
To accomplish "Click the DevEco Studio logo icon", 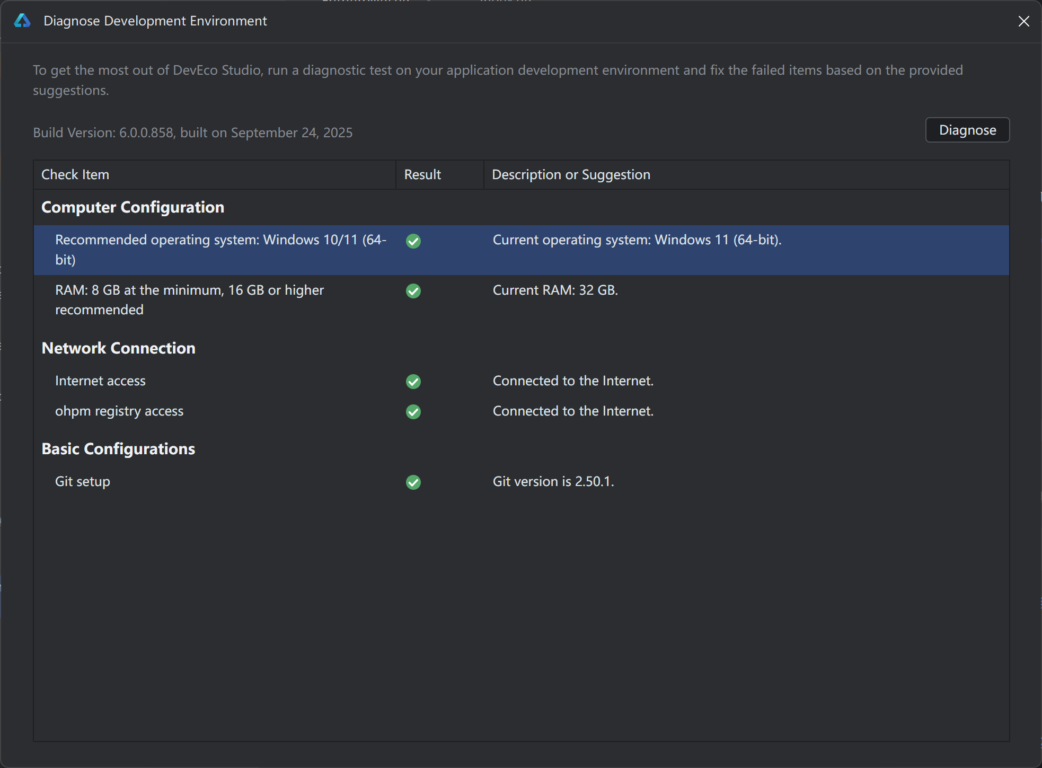I will (x=22, y=21).
